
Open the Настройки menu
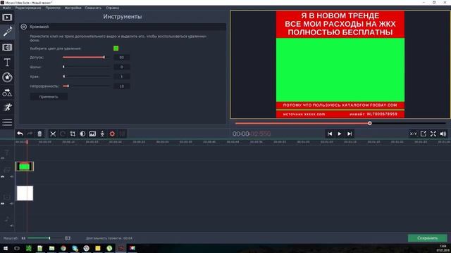pos(73,8)
